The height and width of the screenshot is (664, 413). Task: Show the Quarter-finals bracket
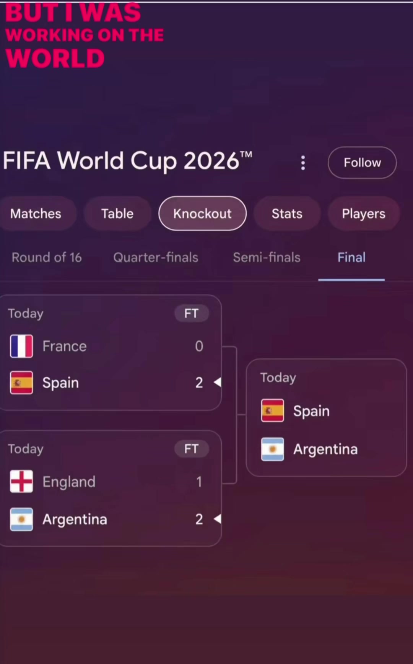tap(156, 257)
